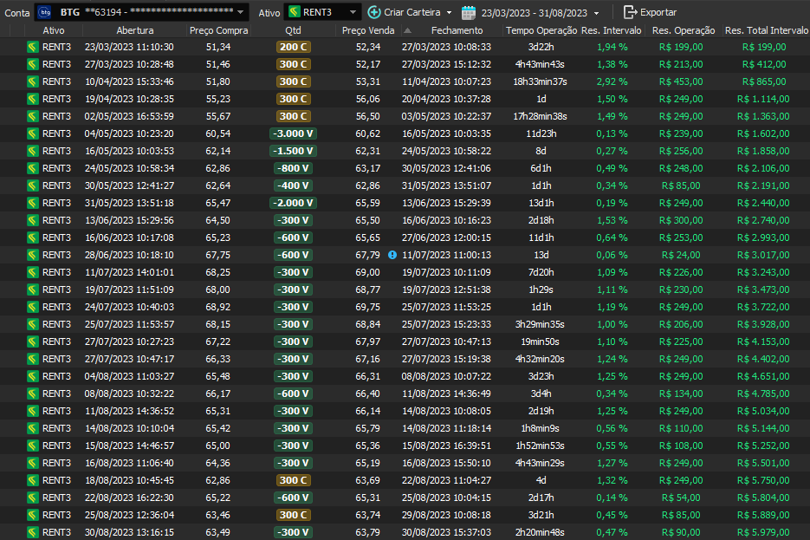
Task: Click the calendar icon beside the date range
Action: coord(469,12)
